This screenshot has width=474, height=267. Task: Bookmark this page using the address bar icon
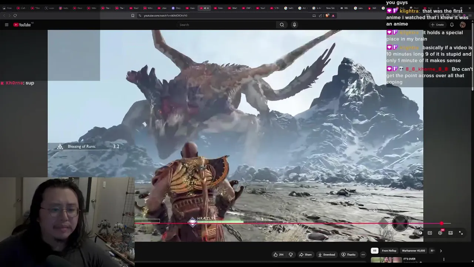(x=133, y=16)
